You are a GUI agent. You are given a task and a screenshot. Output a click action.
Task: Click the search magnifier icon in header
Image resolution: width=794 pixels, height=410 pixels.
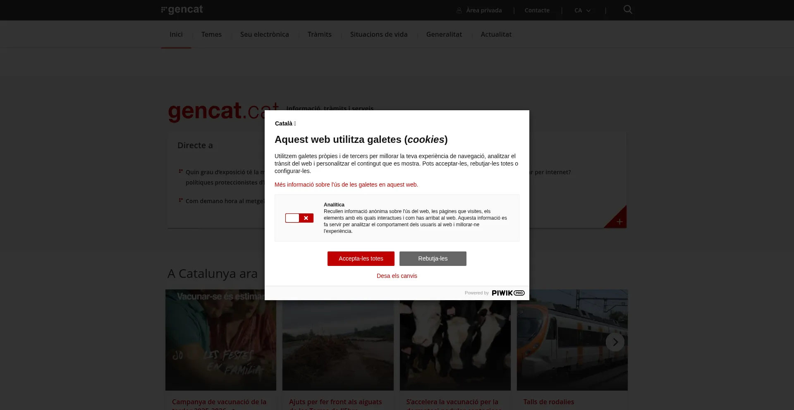coord(627,9)
